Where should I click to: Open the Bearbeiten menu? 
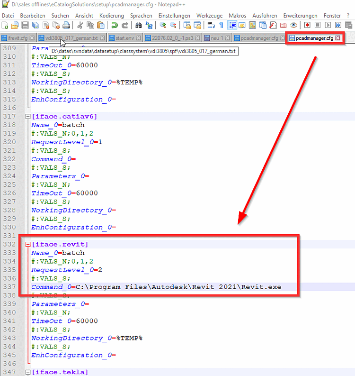[x=33, y=16]
